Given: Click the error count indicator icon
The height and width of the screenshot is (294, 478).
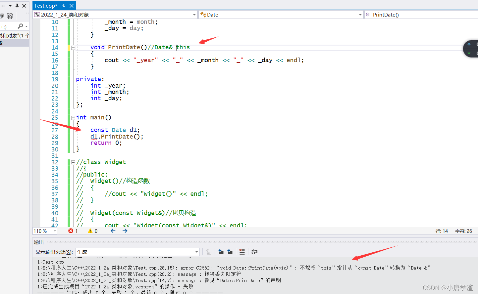Looking at the screenshot, I should click(71, 231).
